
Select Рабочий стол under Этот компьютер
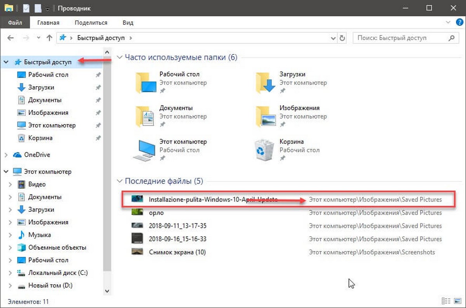(48, 260)
